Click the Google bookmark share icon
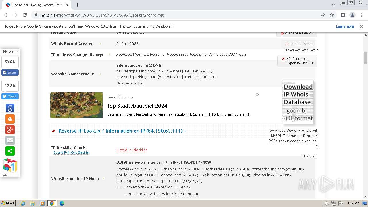The height and width of the screenshot is (207, 368). click(10, 108)
